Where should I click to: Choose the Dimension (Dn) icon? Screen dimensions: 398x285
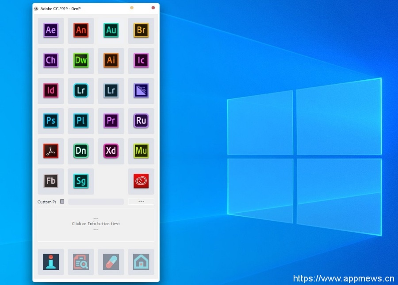coord(81,151)
